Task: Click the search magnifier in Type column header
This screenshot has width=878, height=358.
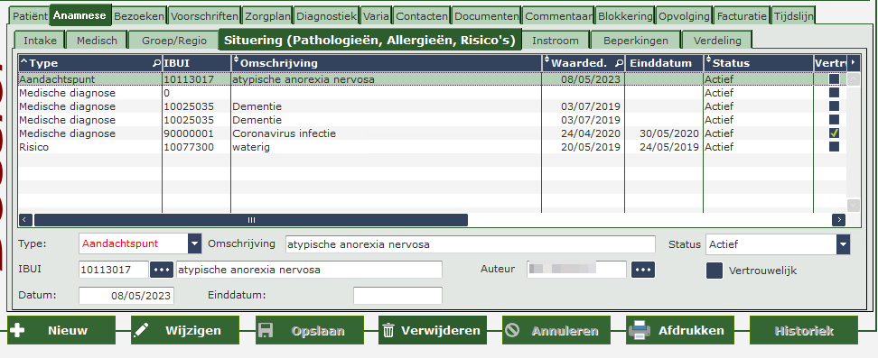Action: (156, 63)
